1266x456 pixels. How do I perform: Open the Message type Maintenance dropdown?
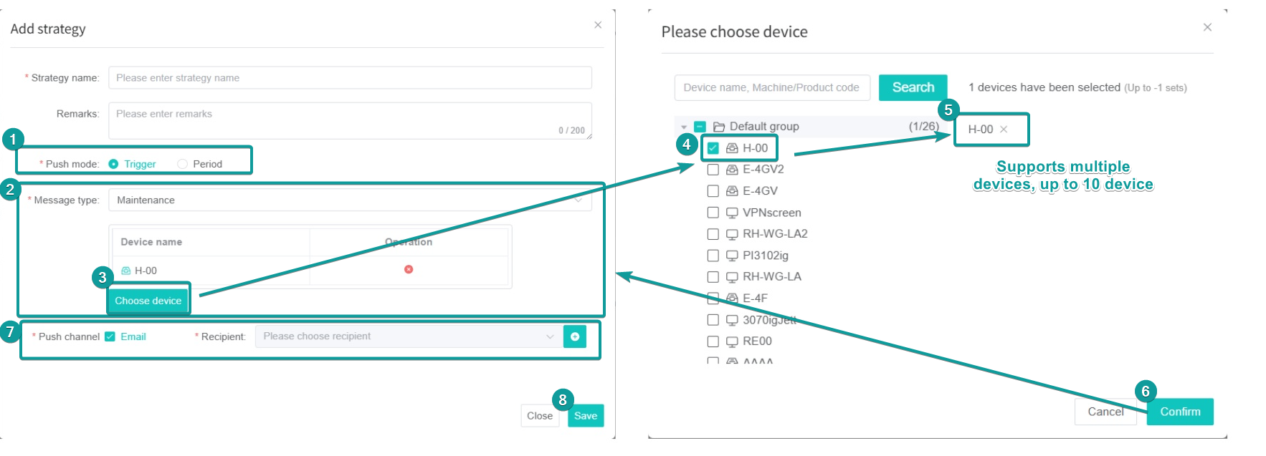pos(350,200)
